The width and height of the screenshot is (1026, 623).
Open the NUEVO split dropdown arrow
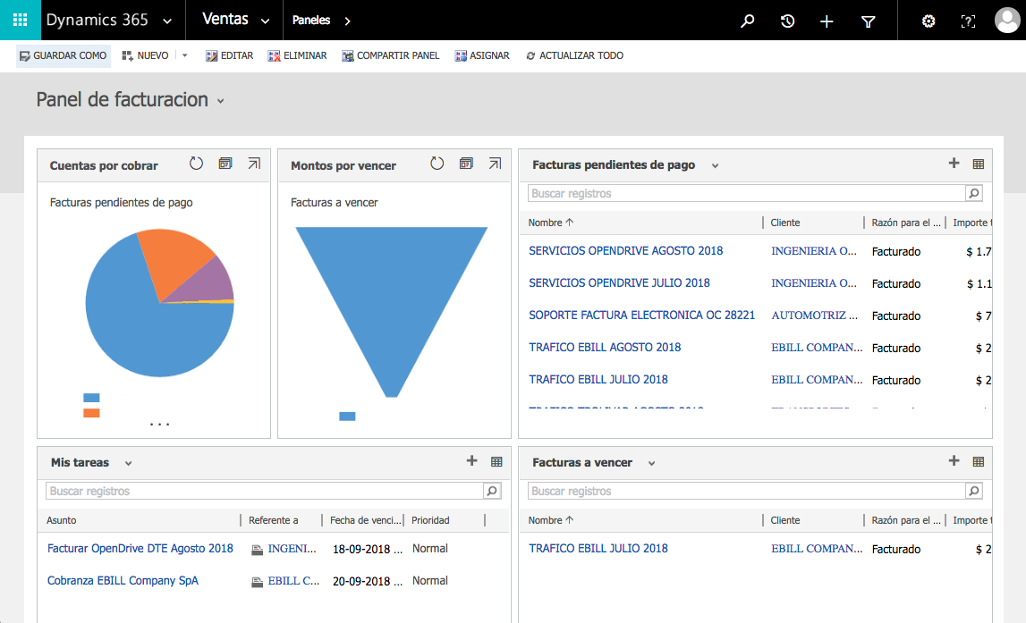[185, 55]
